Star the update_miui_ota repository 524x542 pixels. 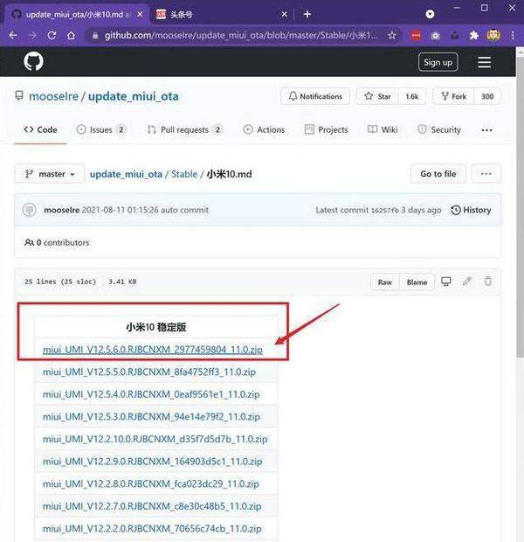[x=377, y=96]
